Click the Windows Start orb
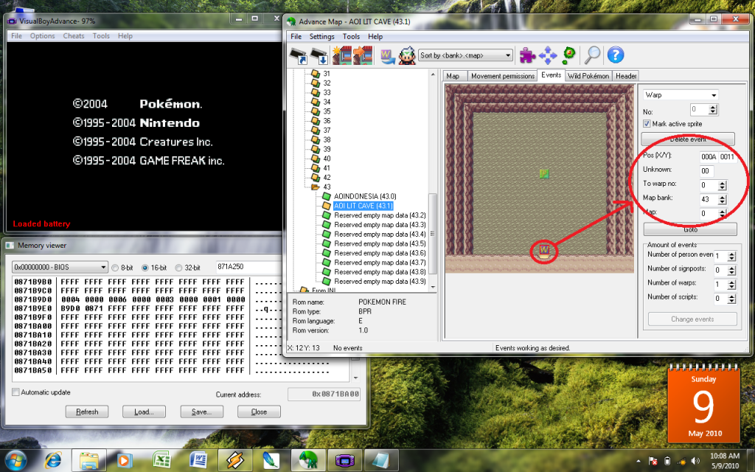Image resolution: width=755 pixels, height=472 pixels. click(16, 460)
